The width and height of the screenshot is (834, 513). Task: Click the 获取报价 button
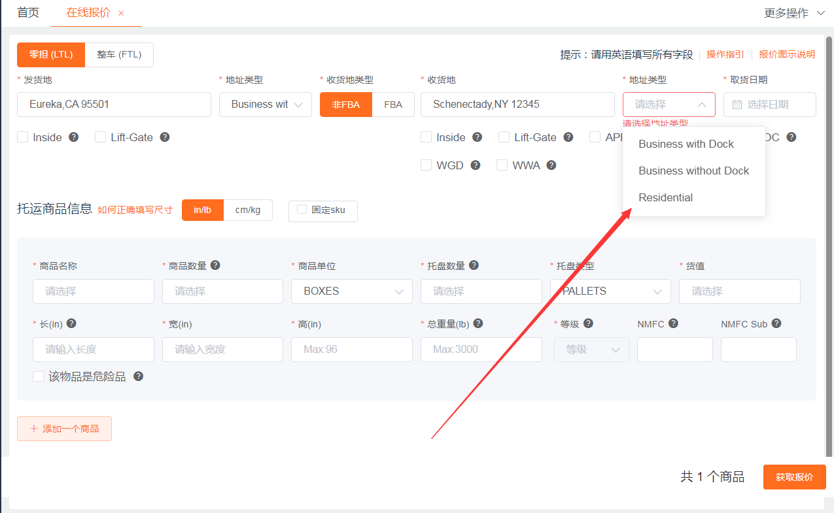(794, 477)
